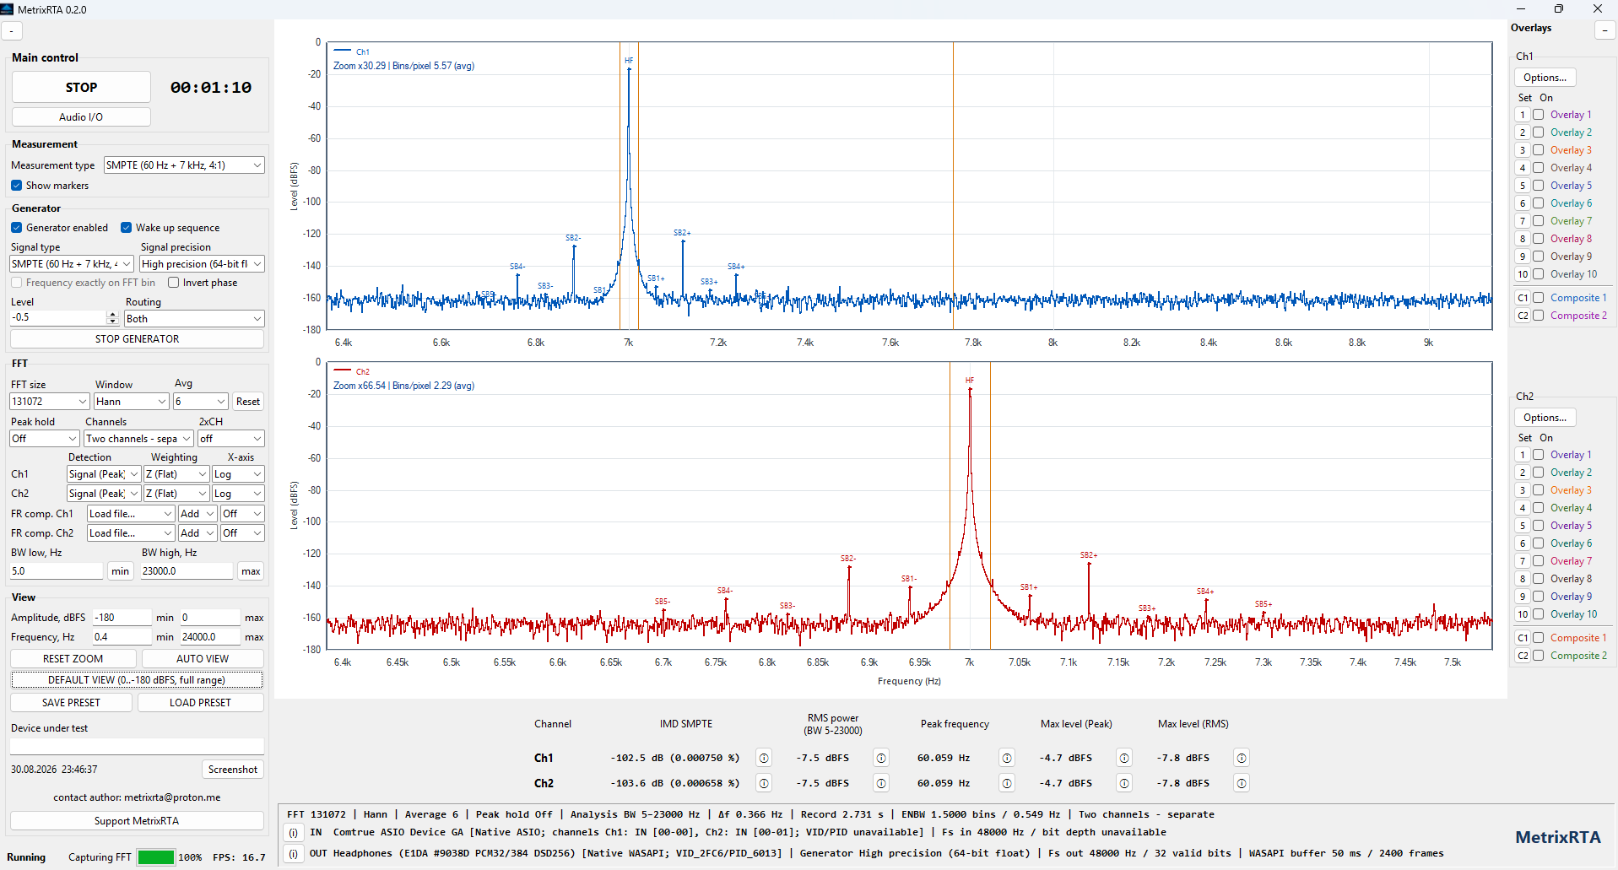1618x870 pixels.
Task: Click BW high Hz input field
Action: point(187,571)
